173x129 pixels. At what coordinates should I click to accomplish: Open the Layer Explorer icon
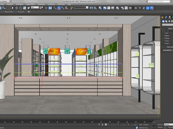click(x=100, y=8)
